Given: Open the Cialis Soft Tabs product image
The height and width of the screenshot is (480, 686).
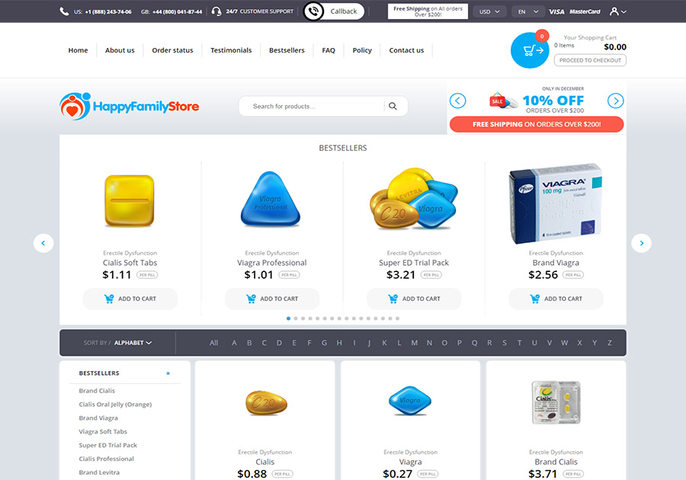Looking at the screenshot, I should coord(130,201).
